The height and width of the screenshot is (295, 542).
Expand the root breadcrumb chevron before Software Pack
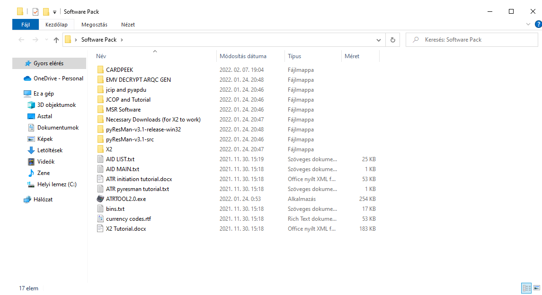[x=76, y=40]
